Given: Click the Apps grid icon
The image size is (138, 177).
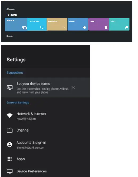Looking at the screenshot, I should coord(10,159).
